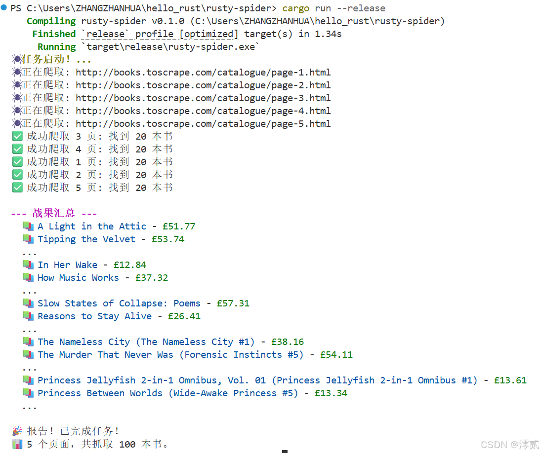Click book icon beside A Light in the Attic
This screenshot has width=541, height=453.
[28, 226]
